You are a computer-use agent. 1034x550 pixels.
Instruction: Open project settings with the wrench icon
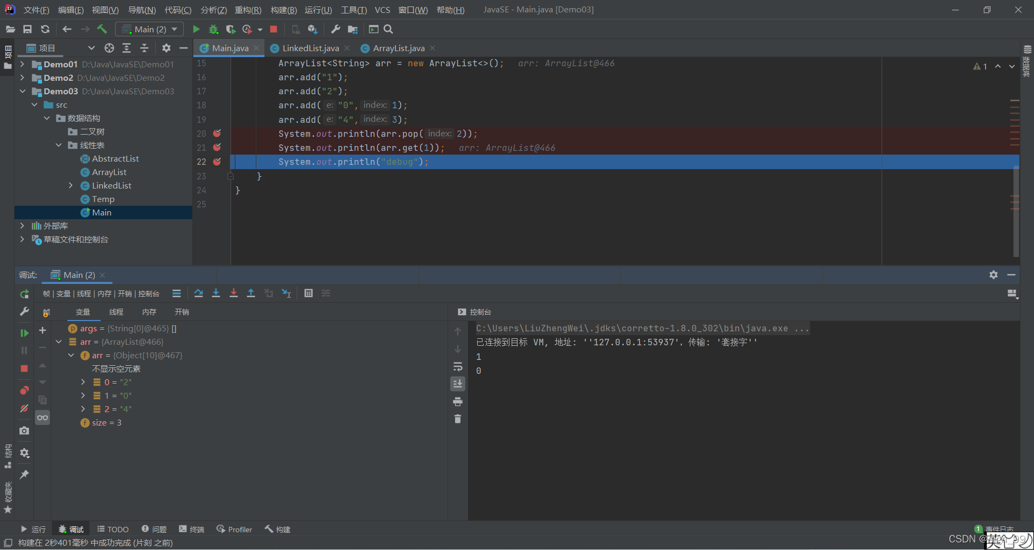point(335,29)
